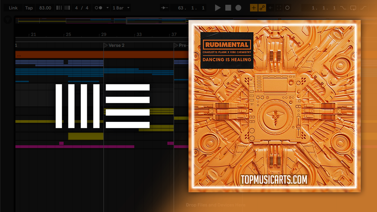Toggle the Punch-In switch
The height and width of the screenshot is (212, 377).
click(343, 8)
